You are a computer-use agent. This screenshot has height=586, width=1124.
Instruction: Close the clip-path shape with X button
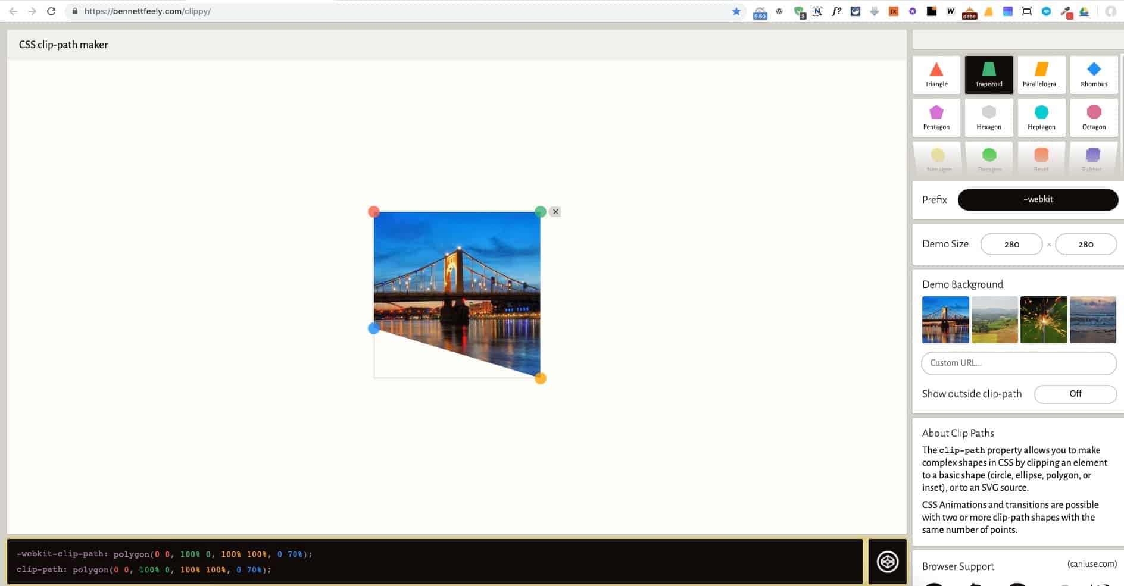555,212
